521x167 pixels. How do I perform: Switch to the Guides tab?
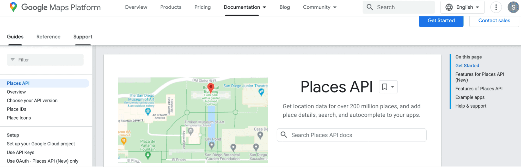pos(15,37)
